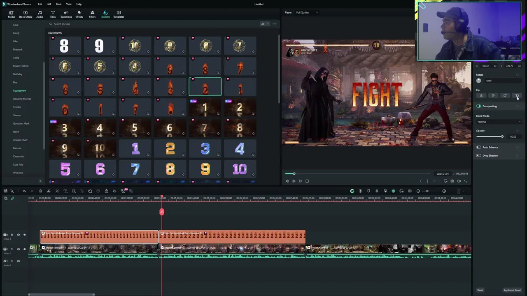Click the Reset button
This screenshot has height=296, width=527.
[480, 290]
